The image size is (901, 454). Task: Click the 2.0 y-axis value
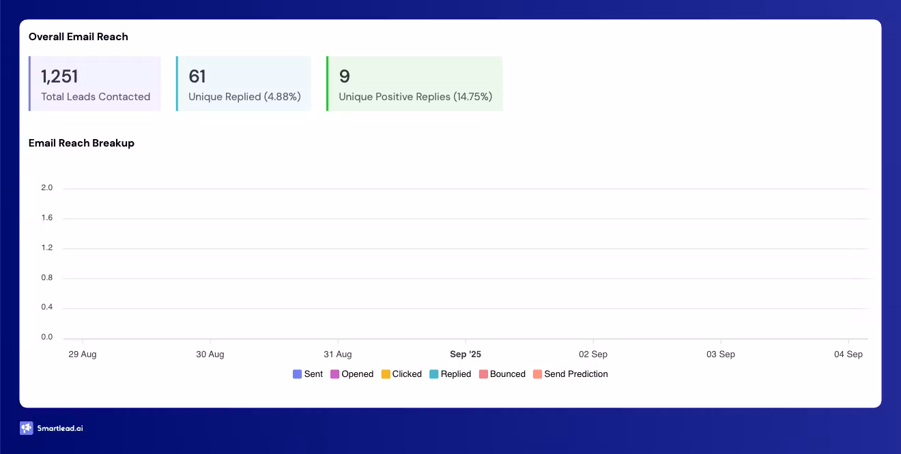pyautogui.click(x=47, y=188)
